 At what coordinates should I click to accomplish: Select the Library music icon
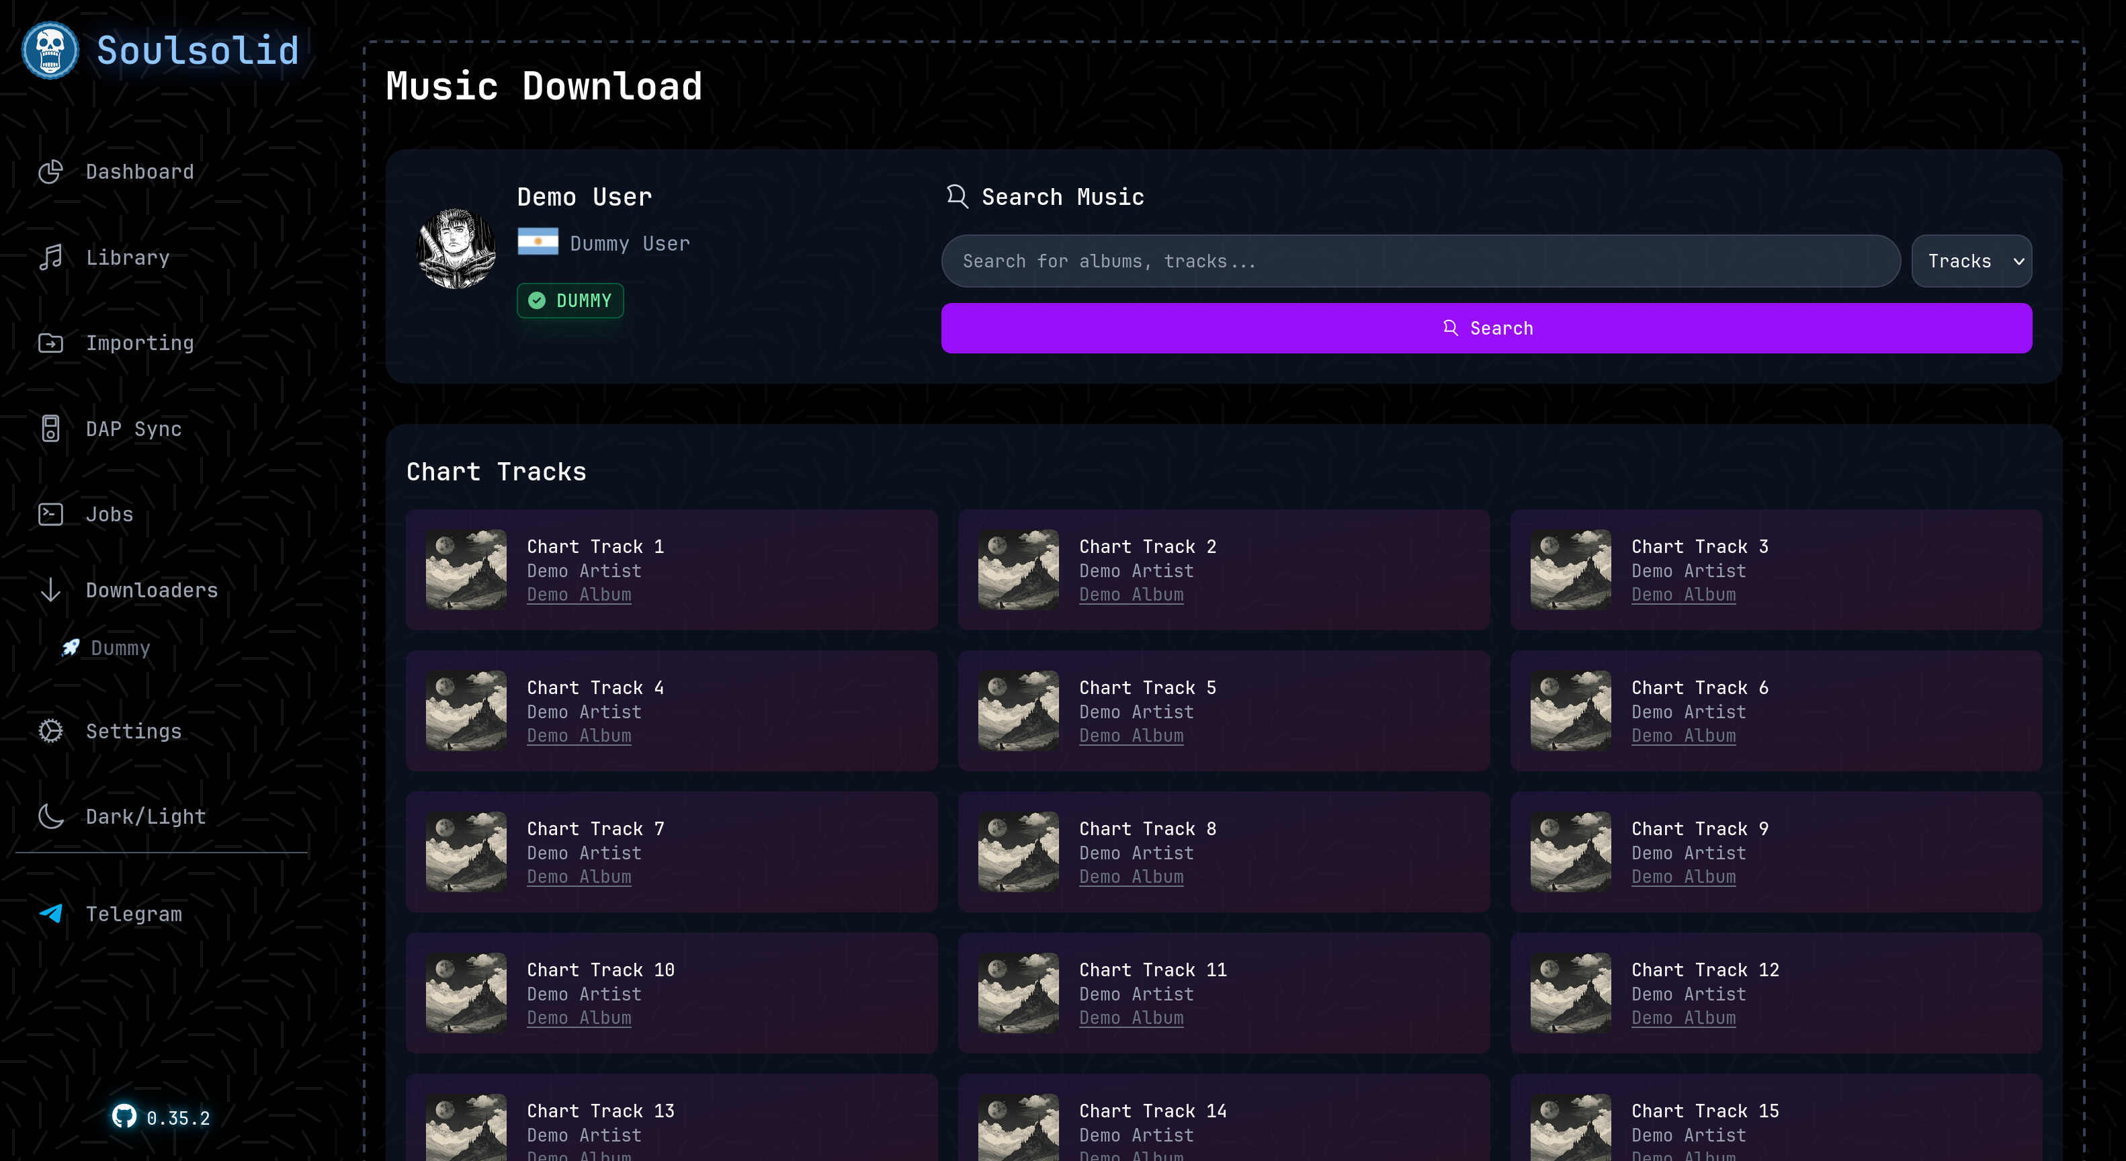50,257
